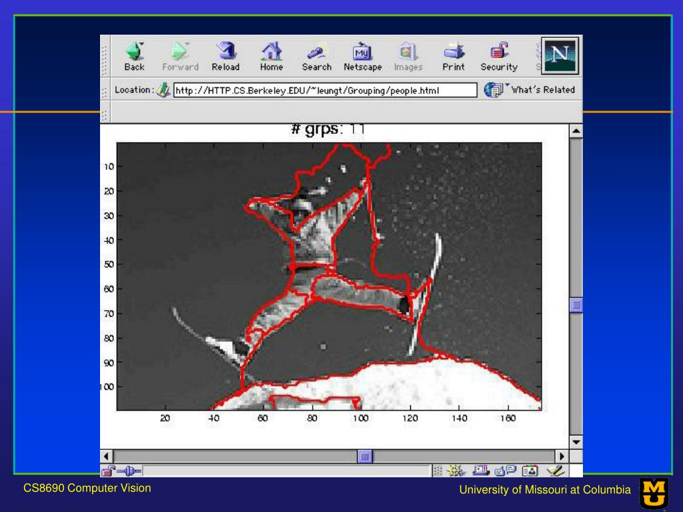Click the scroll down arrow
This screenshot has width=683, height=512.
tap(576, 442)
